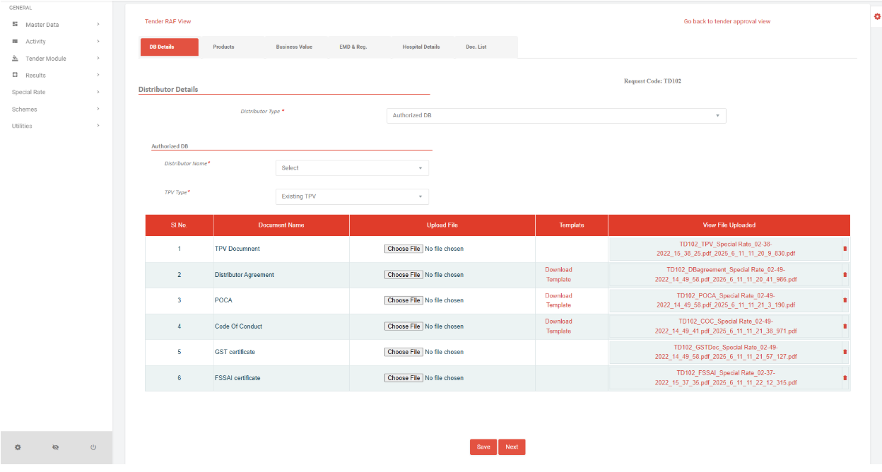Delete the uploaded TPV Document file
Image resolution: width=882 pixels, height=472 pixels.
coord(845,249)
